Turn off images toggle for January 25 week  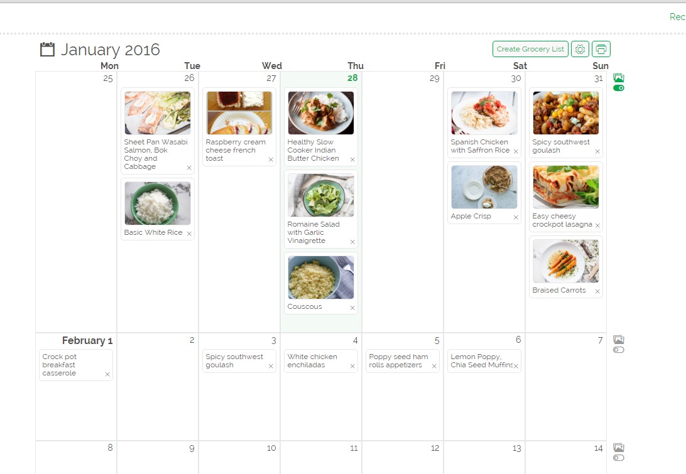point(619,88)
